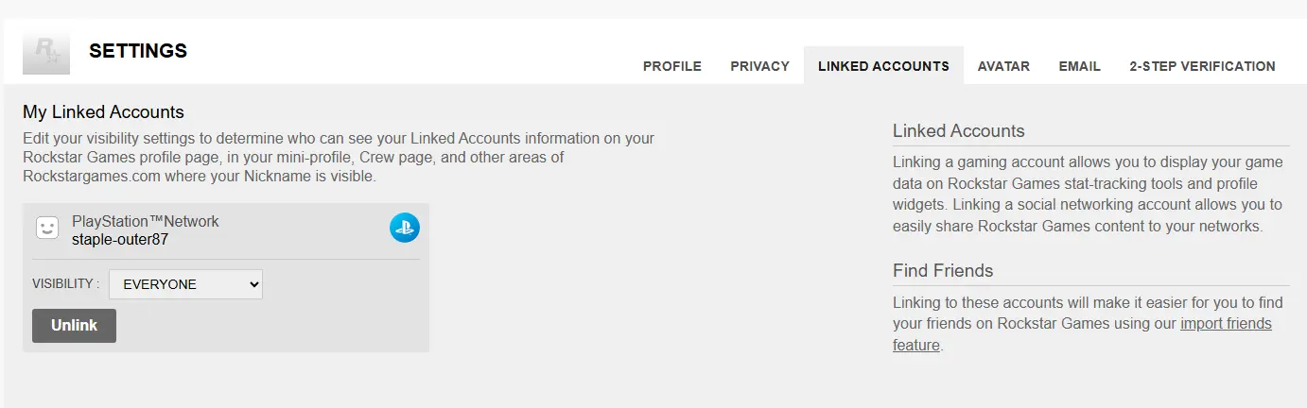Select the LINKED ACCOUNTS tab
The height and width of the screenshot is (408, 1307).
[x=883, y=66]
